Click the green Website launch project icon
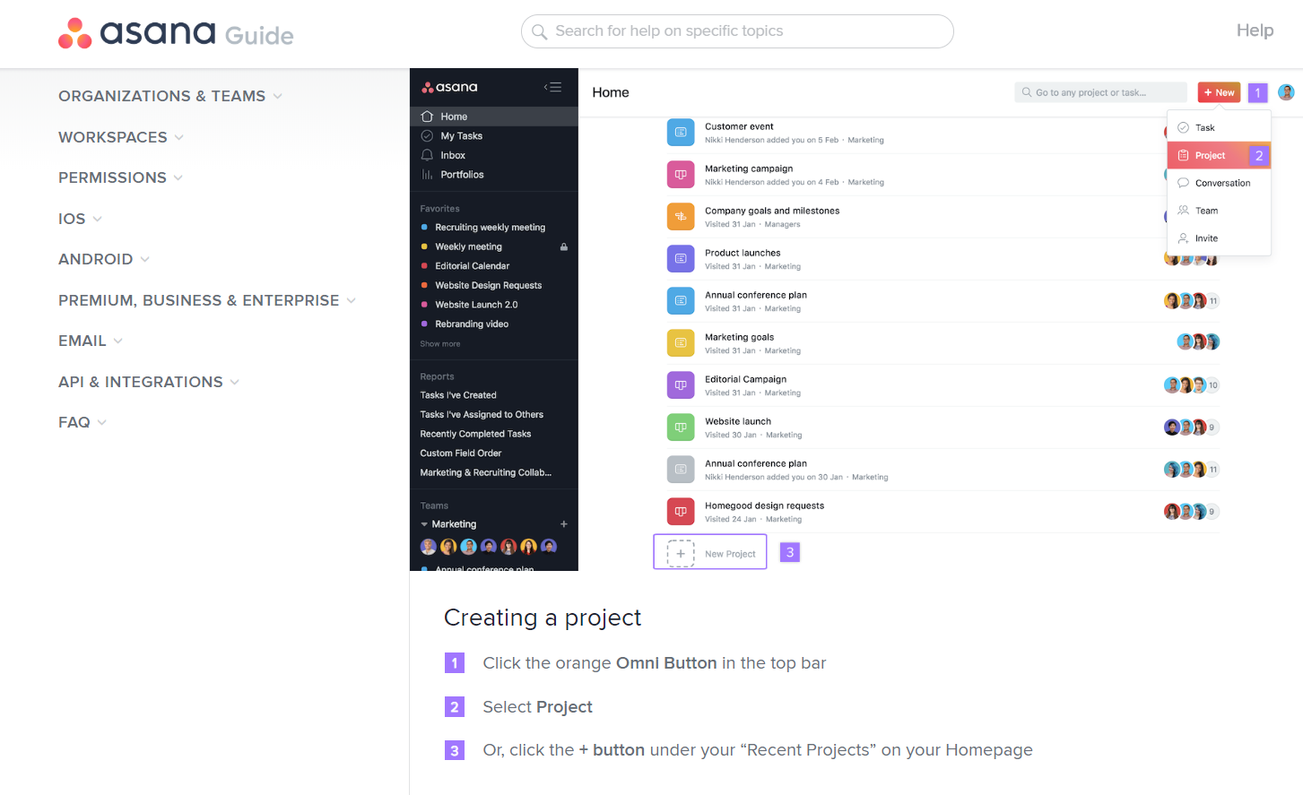 (681, 428)
